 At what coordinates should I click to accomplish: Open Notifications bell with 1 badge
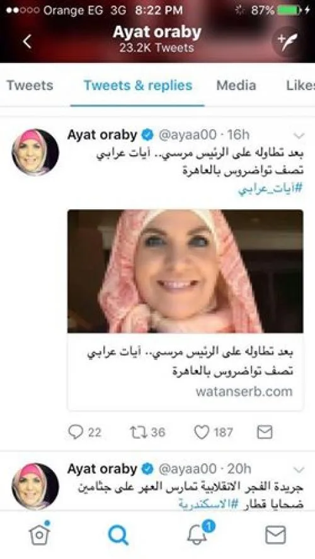[x=199, y=533]
